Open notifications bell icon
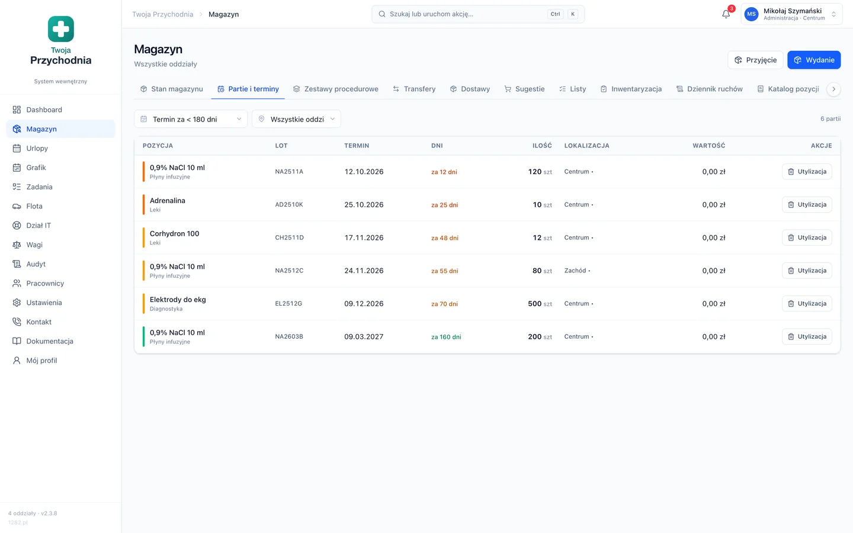This screenshot has height=533, width=853. pos(726,14)
